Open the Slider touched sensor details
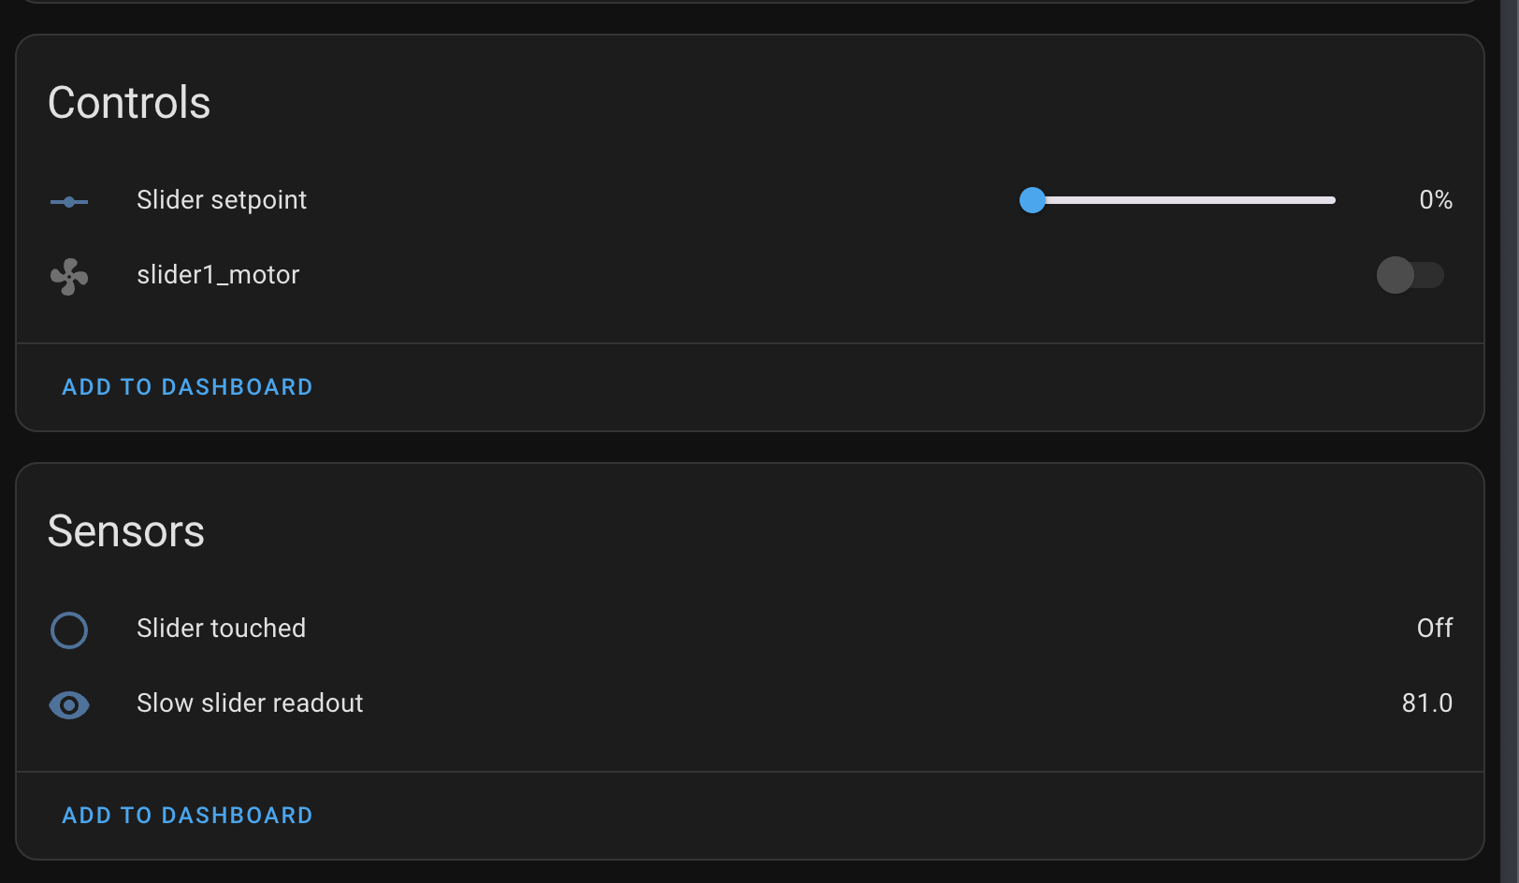Viewport: 1519px width, 883px height. pos(222,629)
